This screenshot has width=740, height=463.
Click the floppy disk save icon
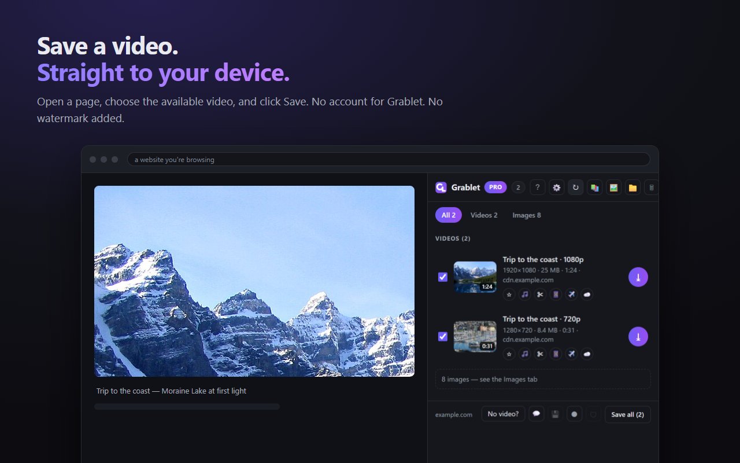(x=556, y=414)
